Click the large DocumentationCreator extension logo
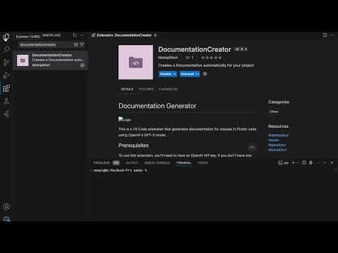The height and width of the screenshot is (253, 338). [136, 63]
